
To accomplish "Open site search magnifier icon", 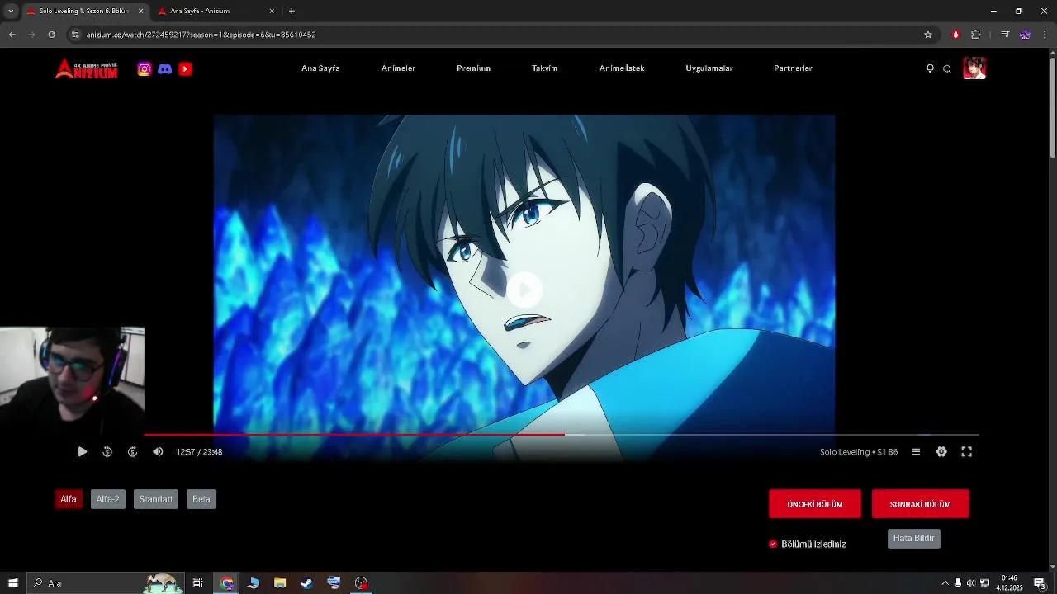I will [947, 69].
